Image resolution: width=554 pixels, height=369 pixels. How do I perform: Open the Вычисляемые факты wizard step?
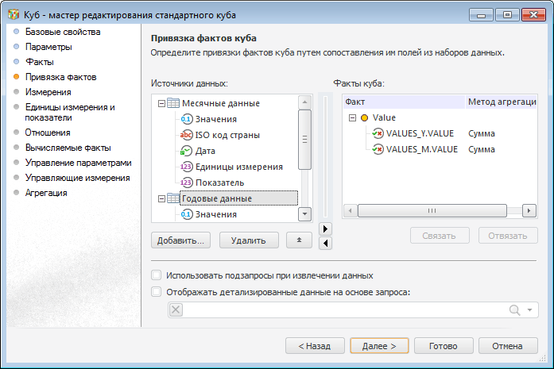(68, 148)
